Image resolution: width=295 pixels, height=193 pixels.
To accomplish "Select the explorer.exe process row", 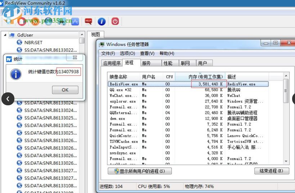I will click(188, 101).
